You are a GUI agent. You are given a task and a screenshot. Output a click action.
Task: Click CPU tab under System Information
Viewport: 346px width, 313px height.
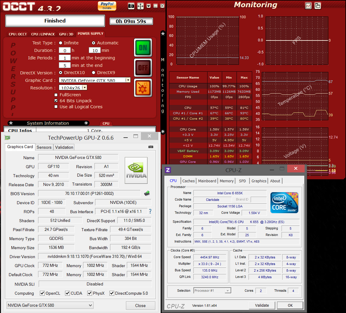pos(106,124)
